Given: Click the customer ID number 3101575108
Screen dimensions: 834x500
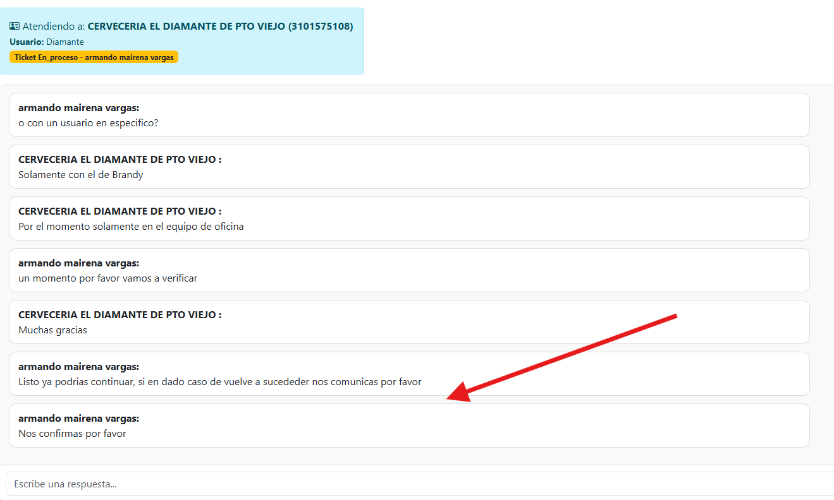Looking at the screenshot, I should click(x=321, y=27).
